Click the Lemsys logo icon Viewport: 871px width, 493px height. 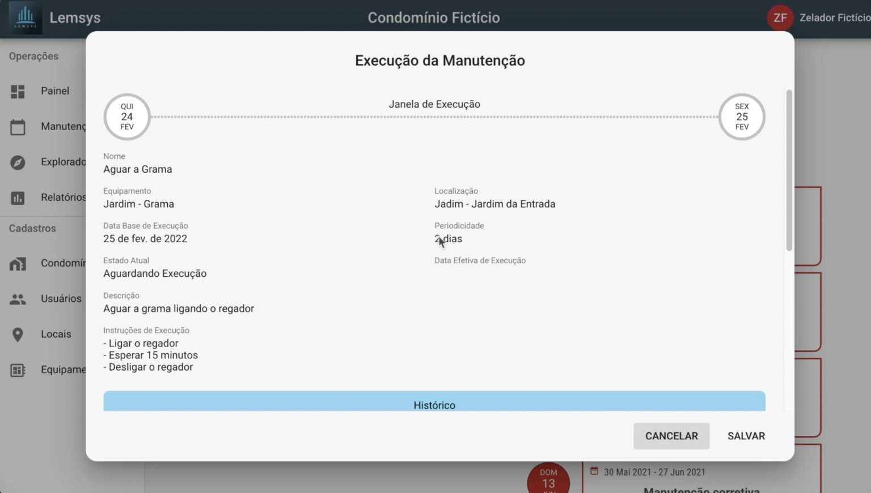point(25,18)
